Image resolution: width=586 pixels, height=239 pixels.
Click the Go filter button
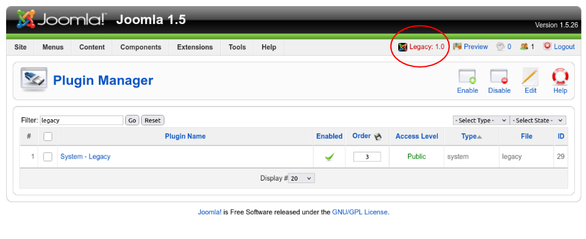pyautogui.click(x=132, y=120)
